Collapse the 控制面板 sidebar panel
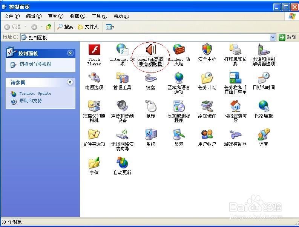 pyautogui.click(x=70, y=53)
